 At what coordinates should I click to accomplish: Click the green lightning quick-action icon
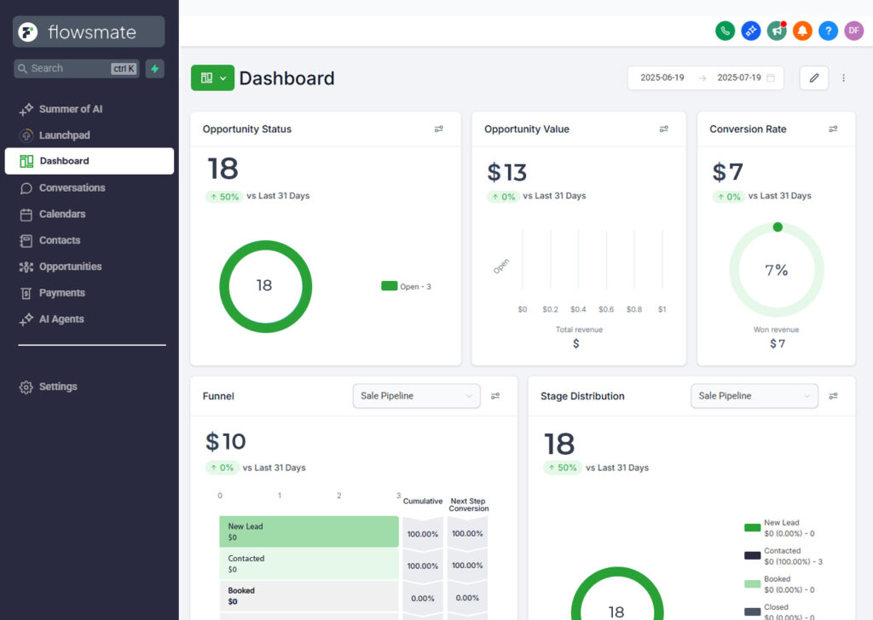coord(155,68)
